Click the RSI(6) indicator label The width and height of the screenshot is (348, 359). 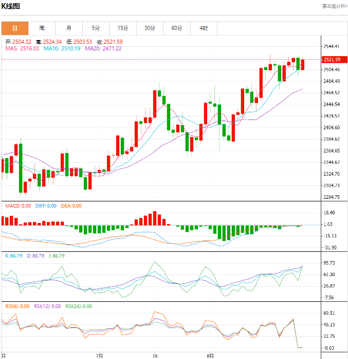18,306
